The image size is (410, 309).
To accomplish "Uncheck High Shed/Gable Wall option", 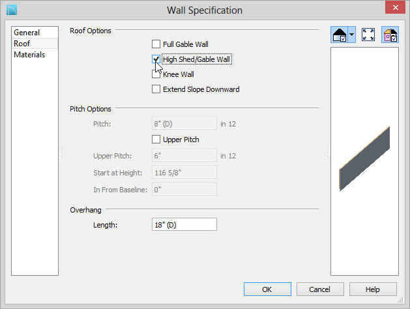I will tap(156, 59).
